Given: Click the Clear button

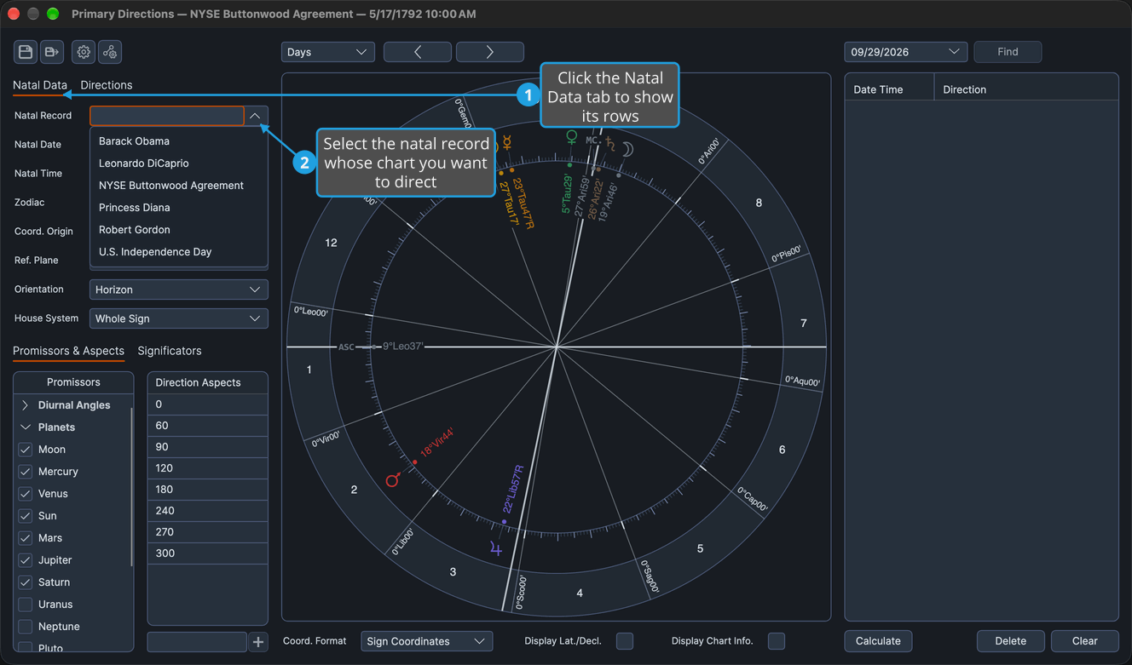Looking at the screenshot, I should (x=1084, y=641).
